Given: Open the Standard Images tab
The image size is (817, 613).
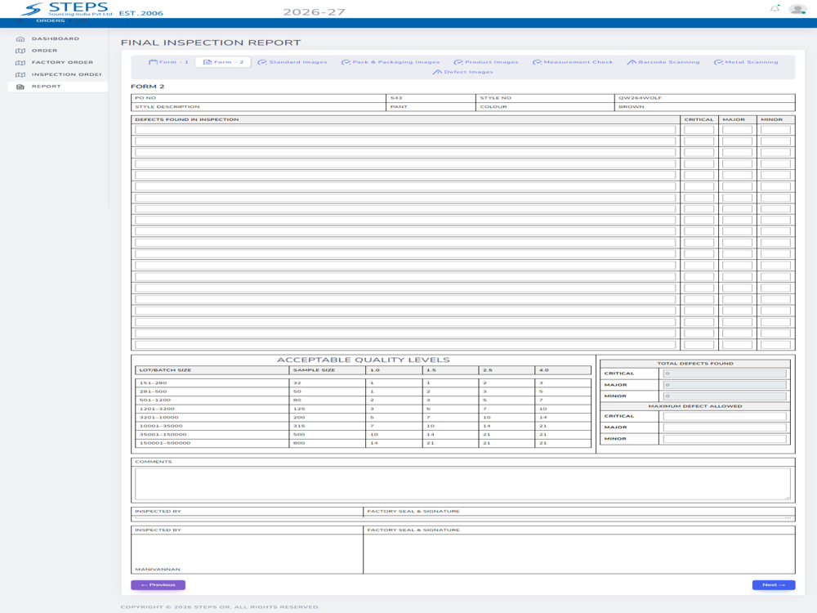Looking at the screenshot, I should [292, 62].
